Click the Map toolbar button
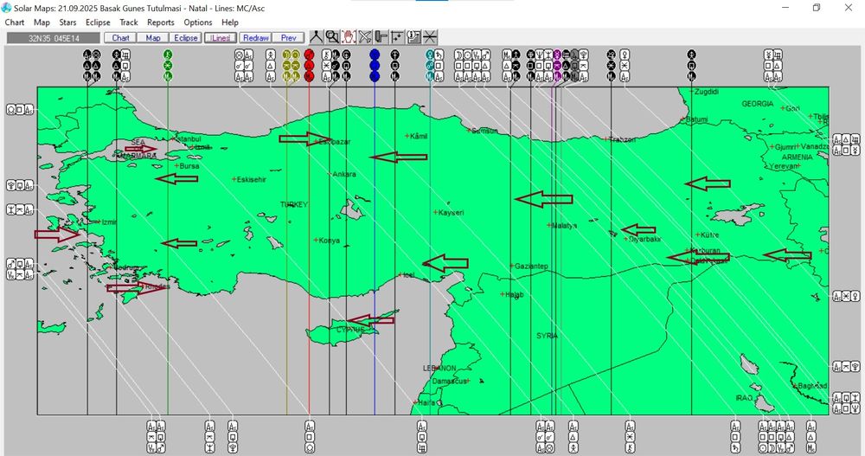The width and height of the screenshot is (865, 456). coord(153,38)
